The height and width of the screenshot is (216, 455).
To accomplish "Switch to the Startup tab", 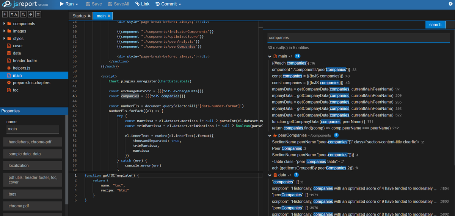I will [79, 16].
